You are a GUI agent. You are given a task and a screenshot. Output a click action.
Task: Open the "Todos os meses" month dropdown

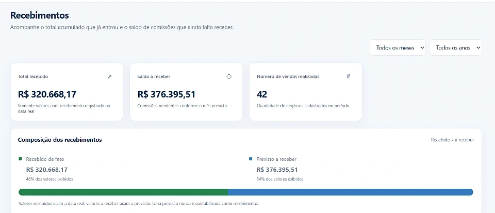pos(398,47)
